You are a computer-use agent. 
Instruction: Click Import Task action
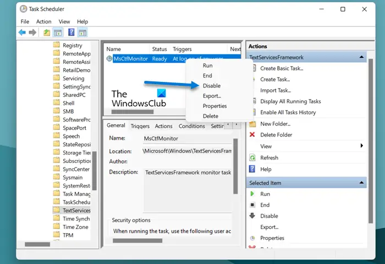tap(276, 90)
